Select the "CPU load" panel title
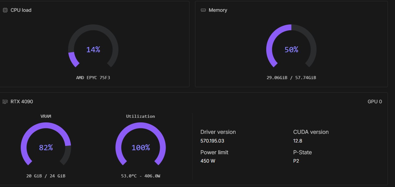The image size is (395, 187). click(21, 10)
